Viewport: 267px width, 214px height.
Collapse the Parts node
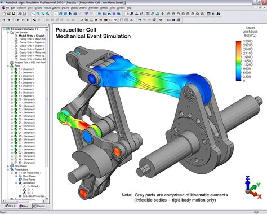coord(8,66)
